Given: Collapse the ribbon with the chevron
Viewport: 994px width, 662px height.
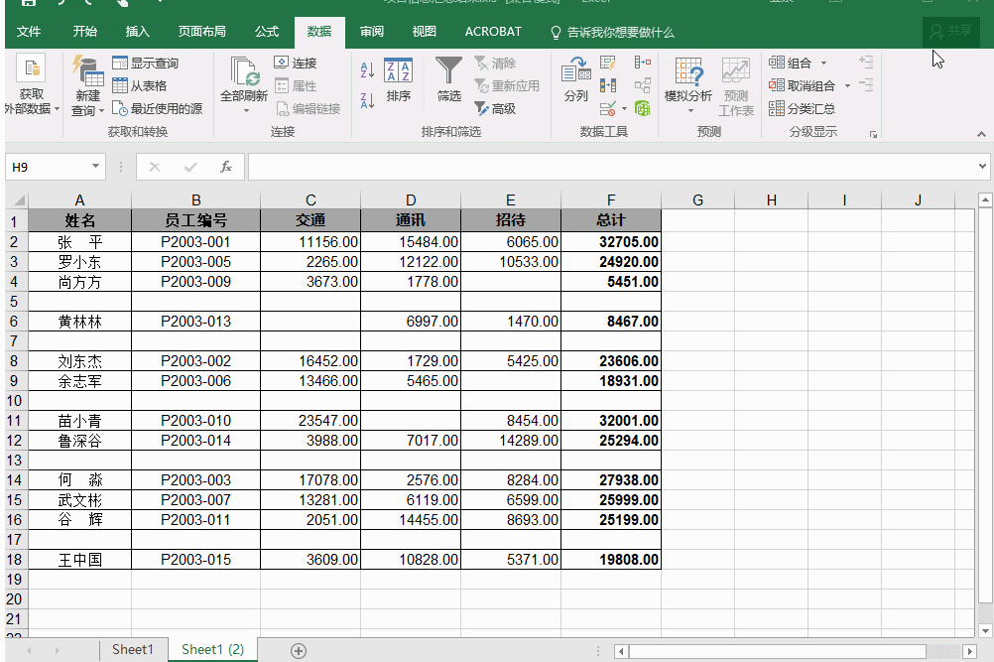Looking at the screenshot, I should pyautogui.click(x=981, y=134).
